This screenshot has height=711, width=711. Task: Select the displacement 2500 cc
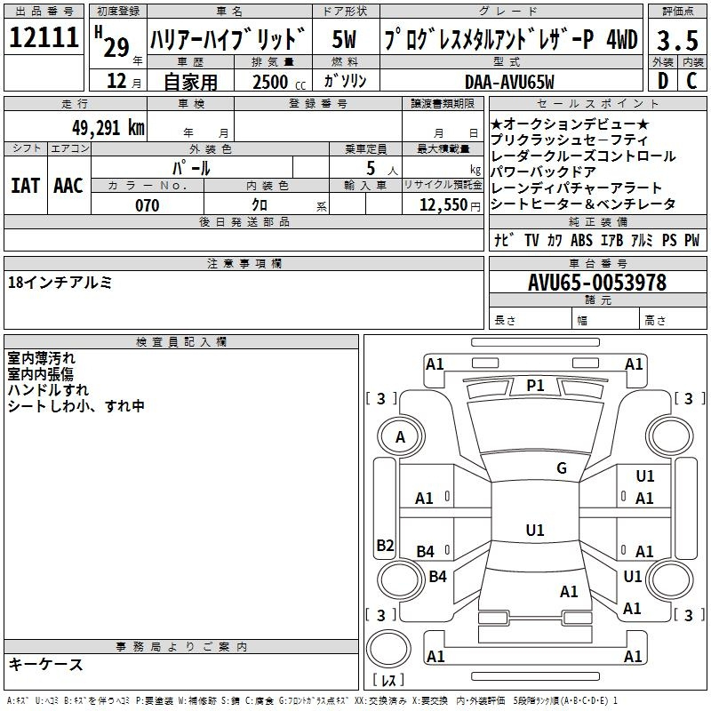[279, 82]
